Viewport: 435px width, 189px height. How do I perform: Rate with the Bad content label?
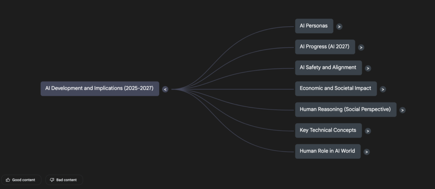tap(67, 180)
